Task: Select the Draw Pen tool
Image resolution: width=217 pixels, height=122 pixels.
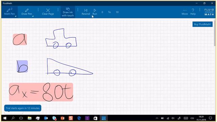Action: (x=27, y=12)
